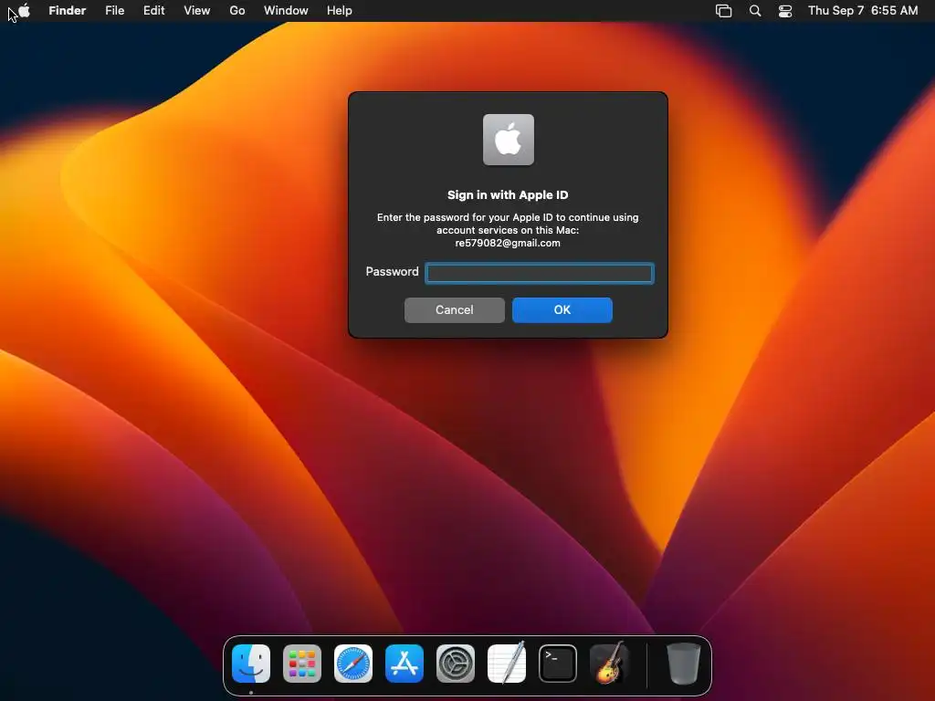Viewport: 935px width, 701px height.
Task: Open Stage Manager menu bar icon
Action: coord(723,11)
